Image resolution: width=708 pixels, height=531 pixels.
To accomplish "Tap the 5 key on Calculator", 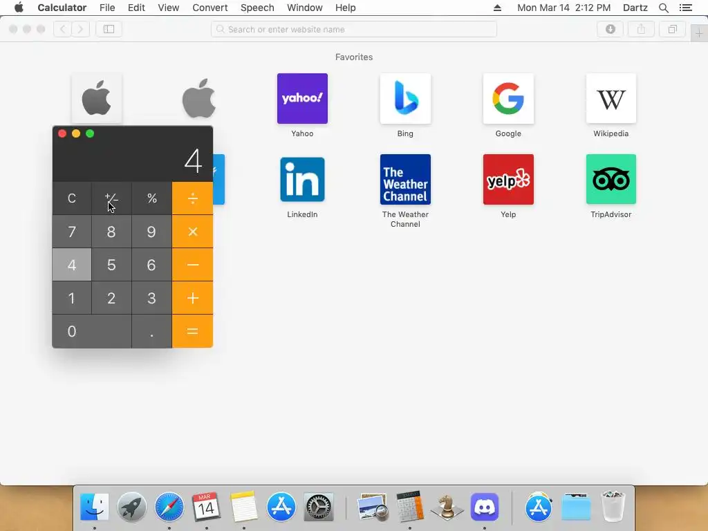I will [x=111, y=265].
